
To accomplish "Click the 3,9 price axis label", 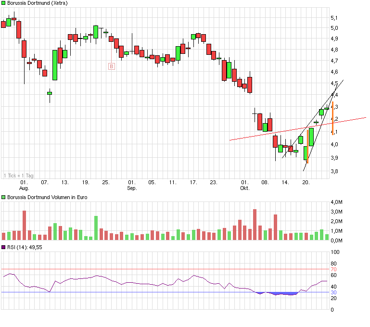I will tap(334, 158).
